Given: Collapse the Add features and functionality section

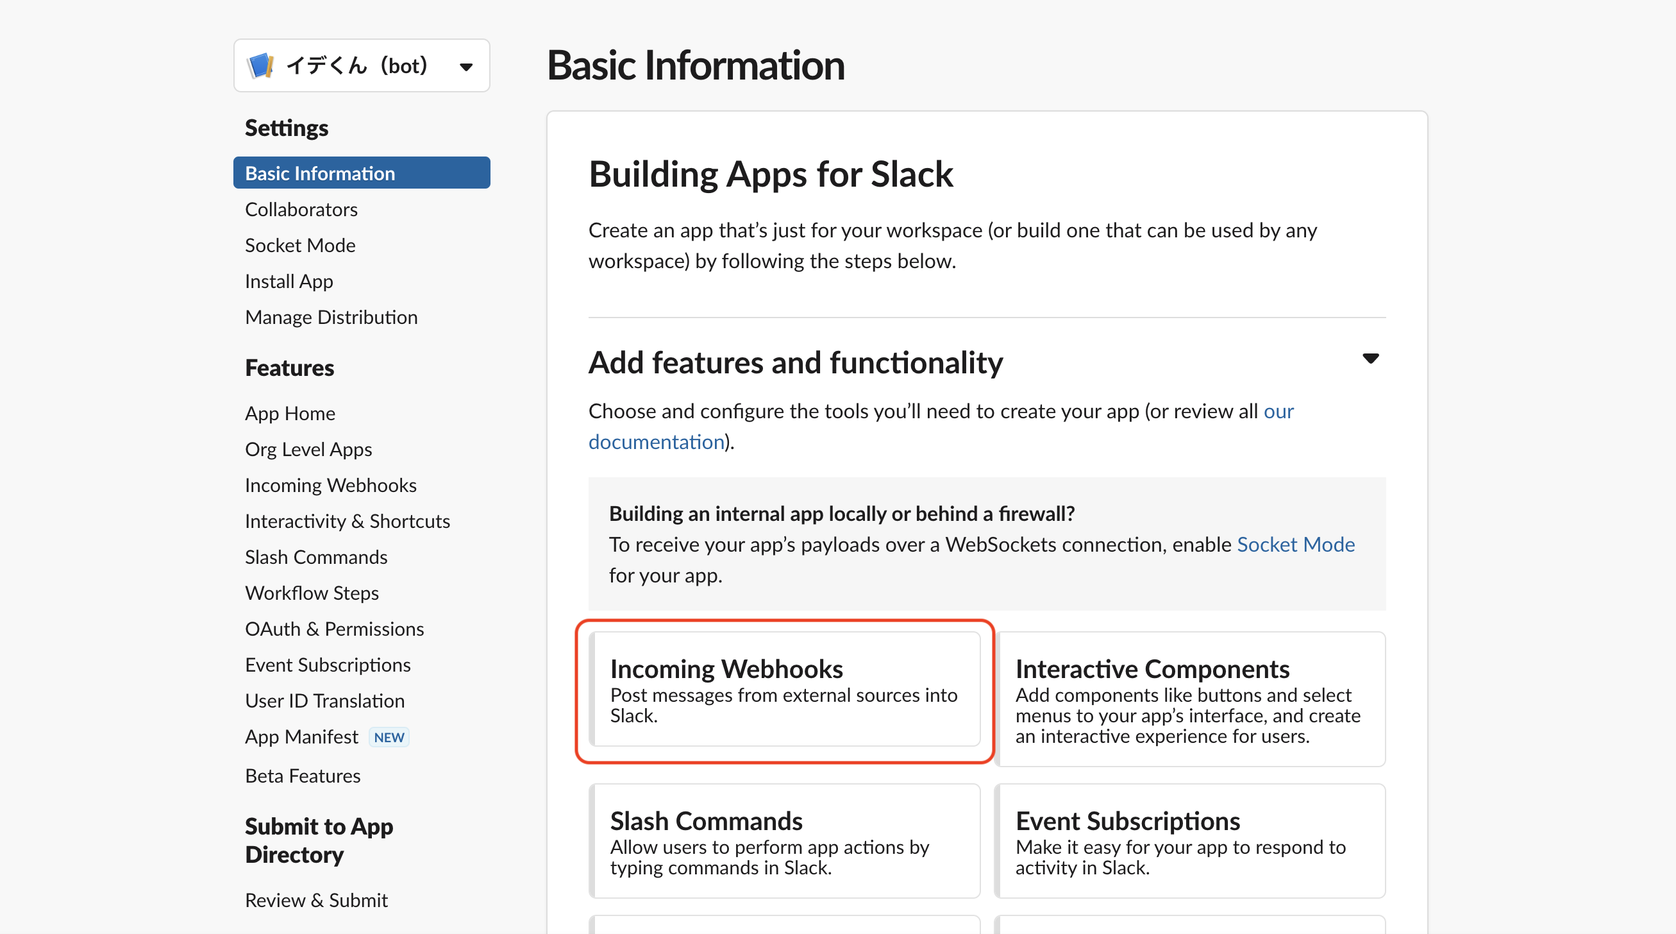Looking at the screenshot, I should click(1370, 359).
